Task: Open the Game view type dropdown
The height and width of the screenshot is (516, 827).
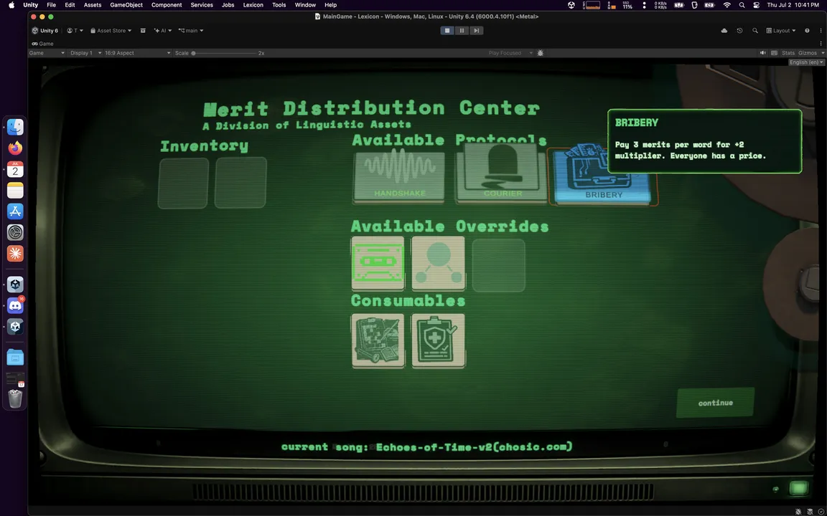Action: point(47,52)
